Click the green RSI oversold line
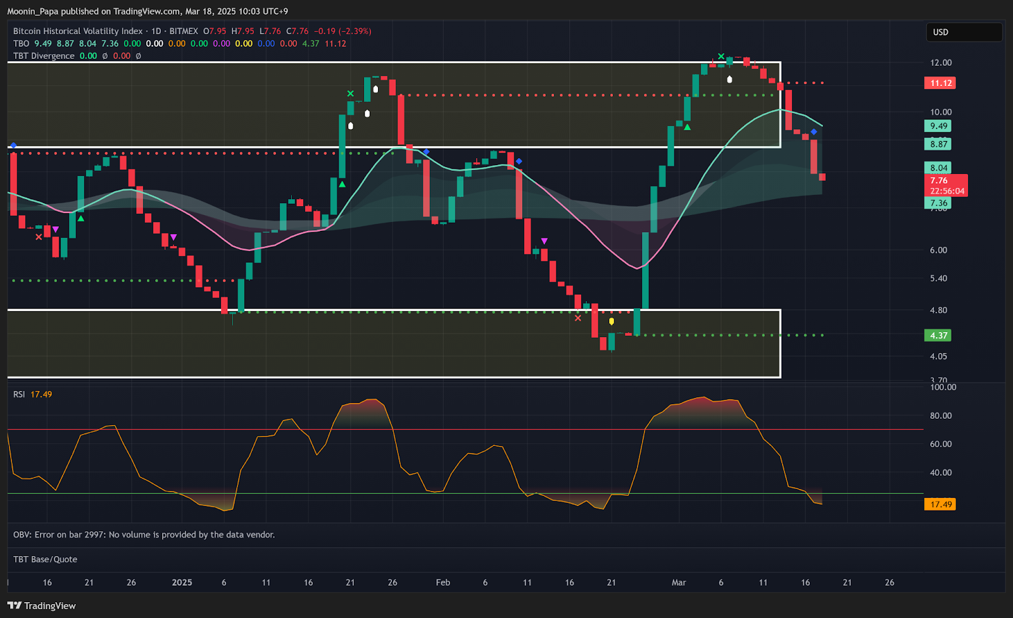This screenshot has height=618, width=1013. pyautogui.click(x=465, y=493)
